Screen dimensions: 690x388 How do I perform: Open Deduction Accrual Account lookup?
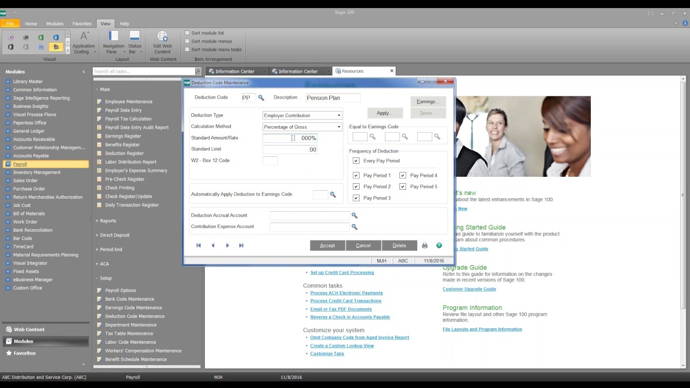click(x=354, y=216)
